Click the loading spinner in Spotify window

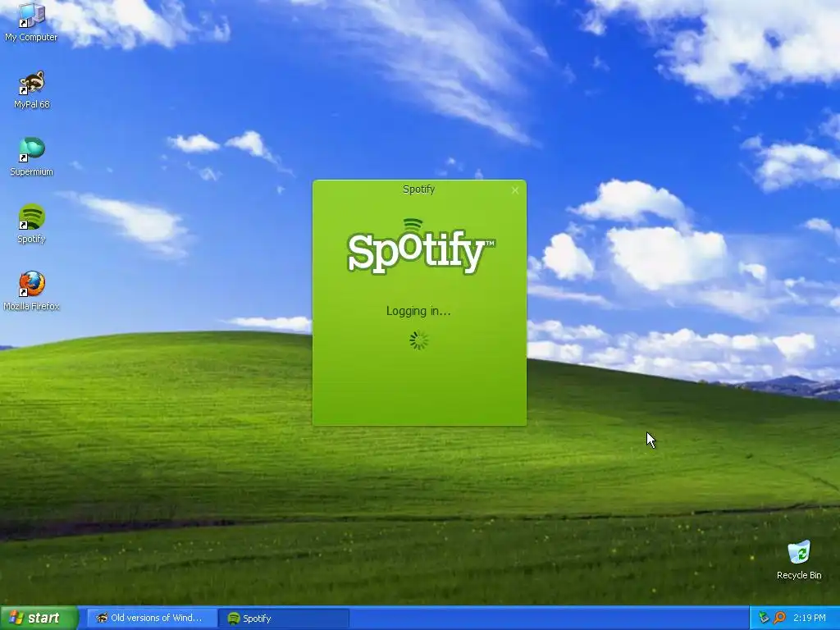pyautogui.click(x=419, y=340)
